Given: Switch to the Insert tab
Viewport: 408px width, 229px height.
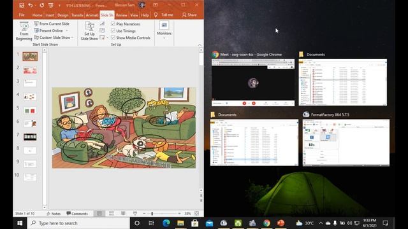Looking at the screenshot, I should click(x=50, y=15).
